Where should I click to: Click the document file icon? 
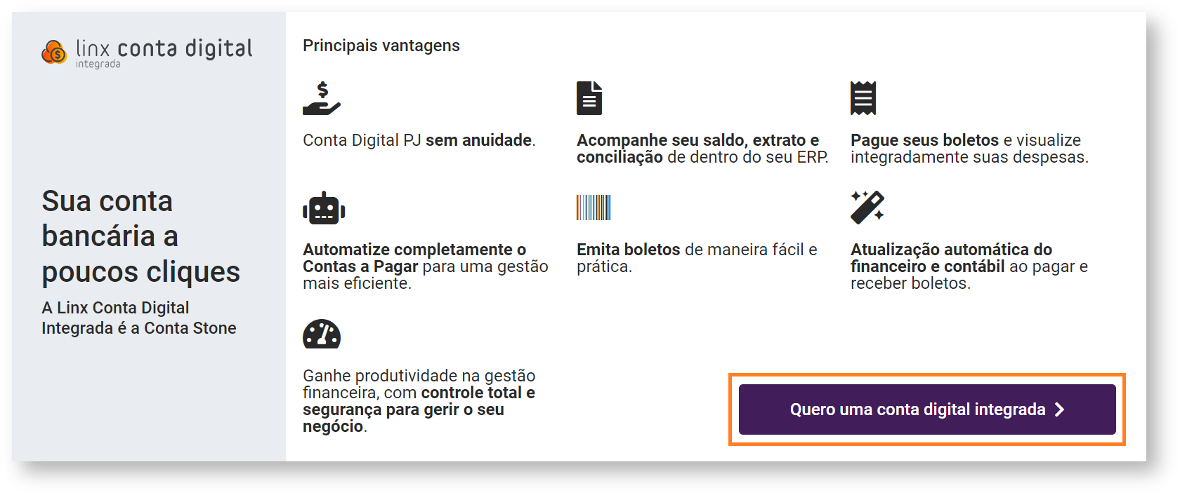click(x=589, y=98)
